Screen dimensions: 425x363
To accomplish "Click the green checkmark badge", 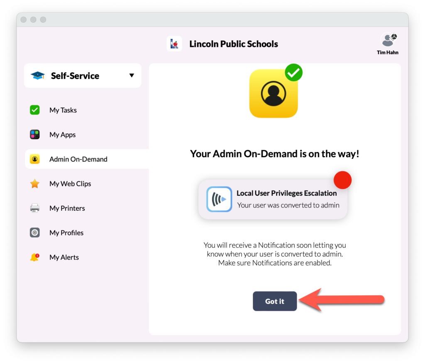I will pos(293,73).
